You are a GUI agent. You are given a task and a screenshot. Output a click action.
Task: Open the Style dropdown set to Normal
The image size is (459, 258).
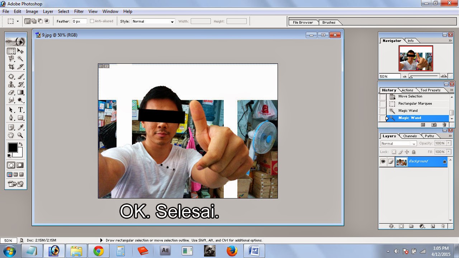(153, 21)
